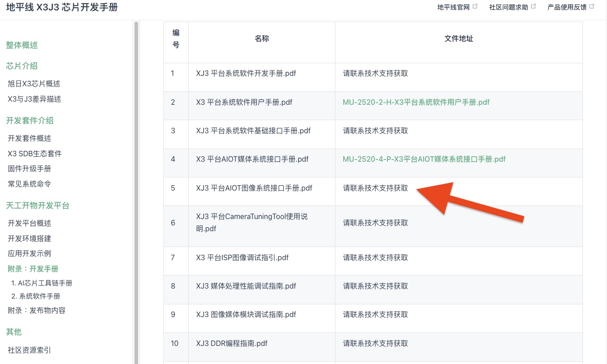The image size is (607, 364).
Task: Click the 地平线 X3J3 芯片开发手册 title
Action: (62, 7)
